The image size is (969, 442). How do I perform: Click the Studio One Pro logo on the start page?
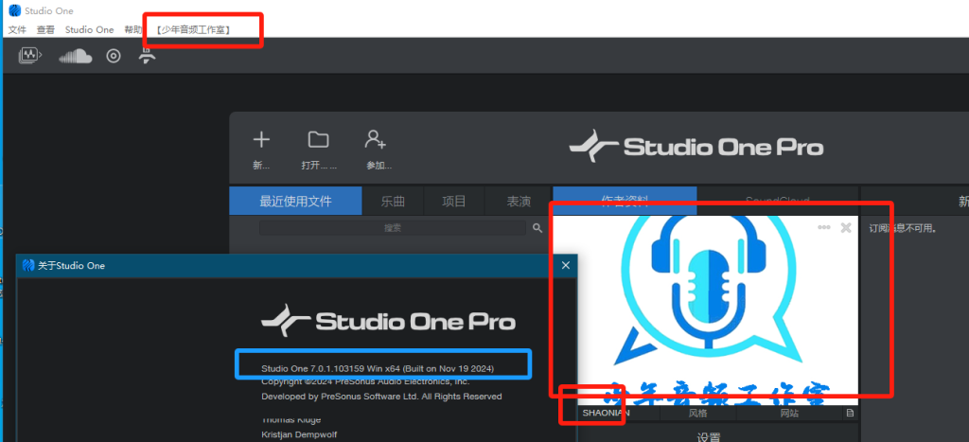[696, 147]
